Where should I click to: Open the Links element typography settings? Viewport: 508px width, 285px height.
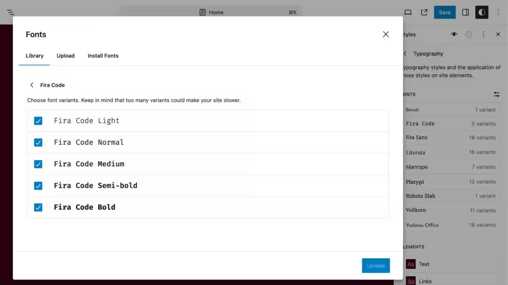pyautogui.click(x=452, y=281)
